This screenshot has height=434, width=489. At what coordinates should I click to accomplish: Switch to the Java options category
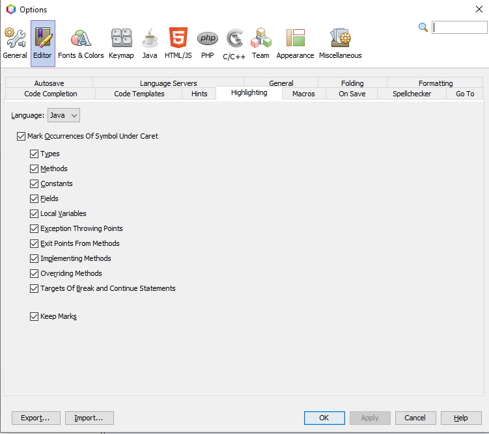[x=150, y=43]
